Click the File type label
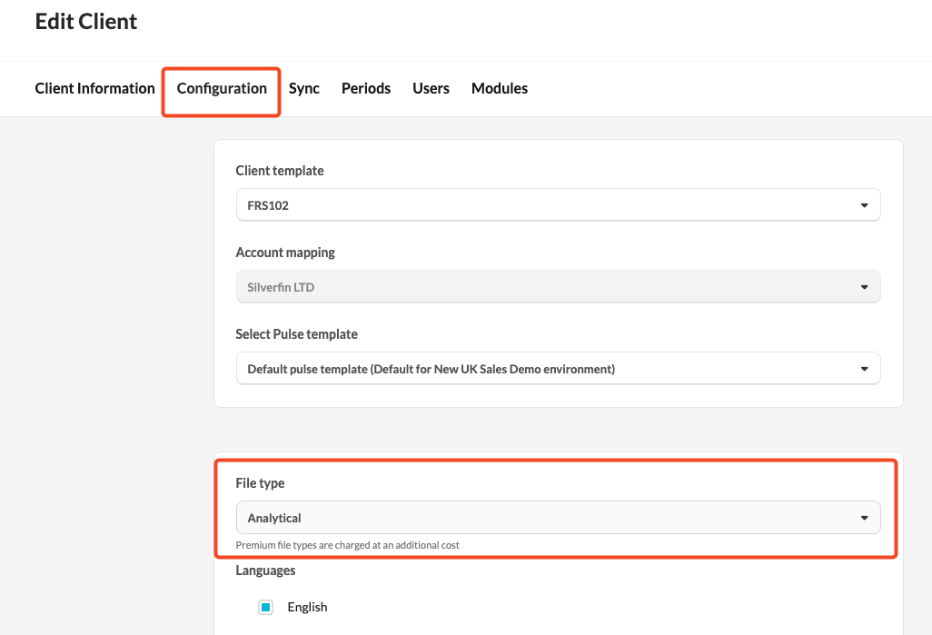932x635 pixels. (x=260, y=483)
